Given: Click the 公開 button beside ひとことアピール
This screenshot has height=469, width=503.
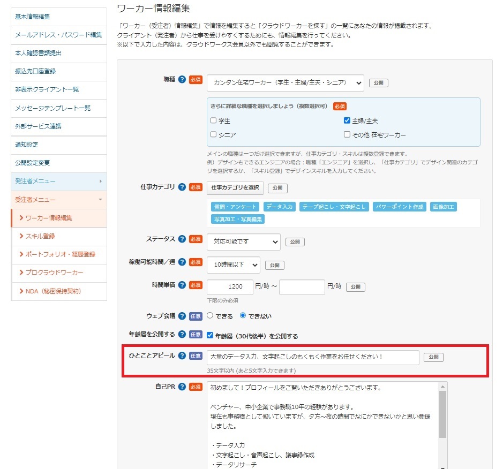Looking at the screenshot, I should 433,357.
